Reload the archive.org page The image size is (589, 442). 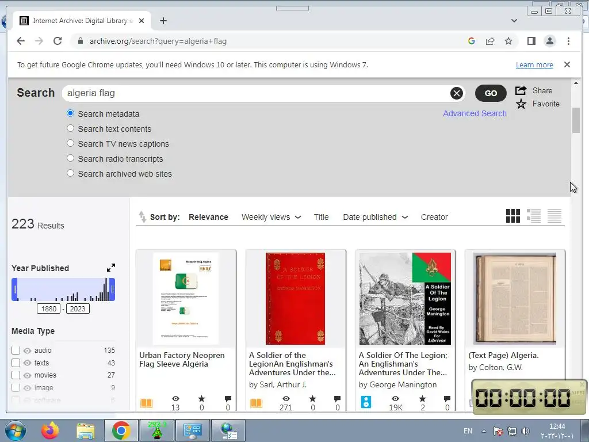point(58,41)
